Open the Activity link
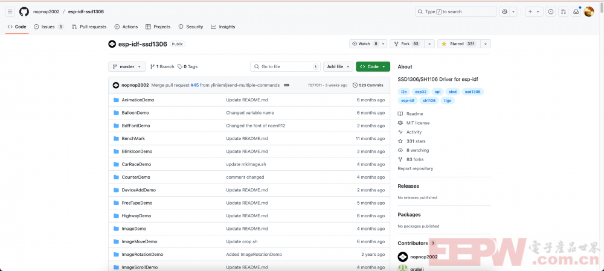Image resolution: width=604 pixels, height=271 pixels. pyautogui.click(x=410, y=132)
